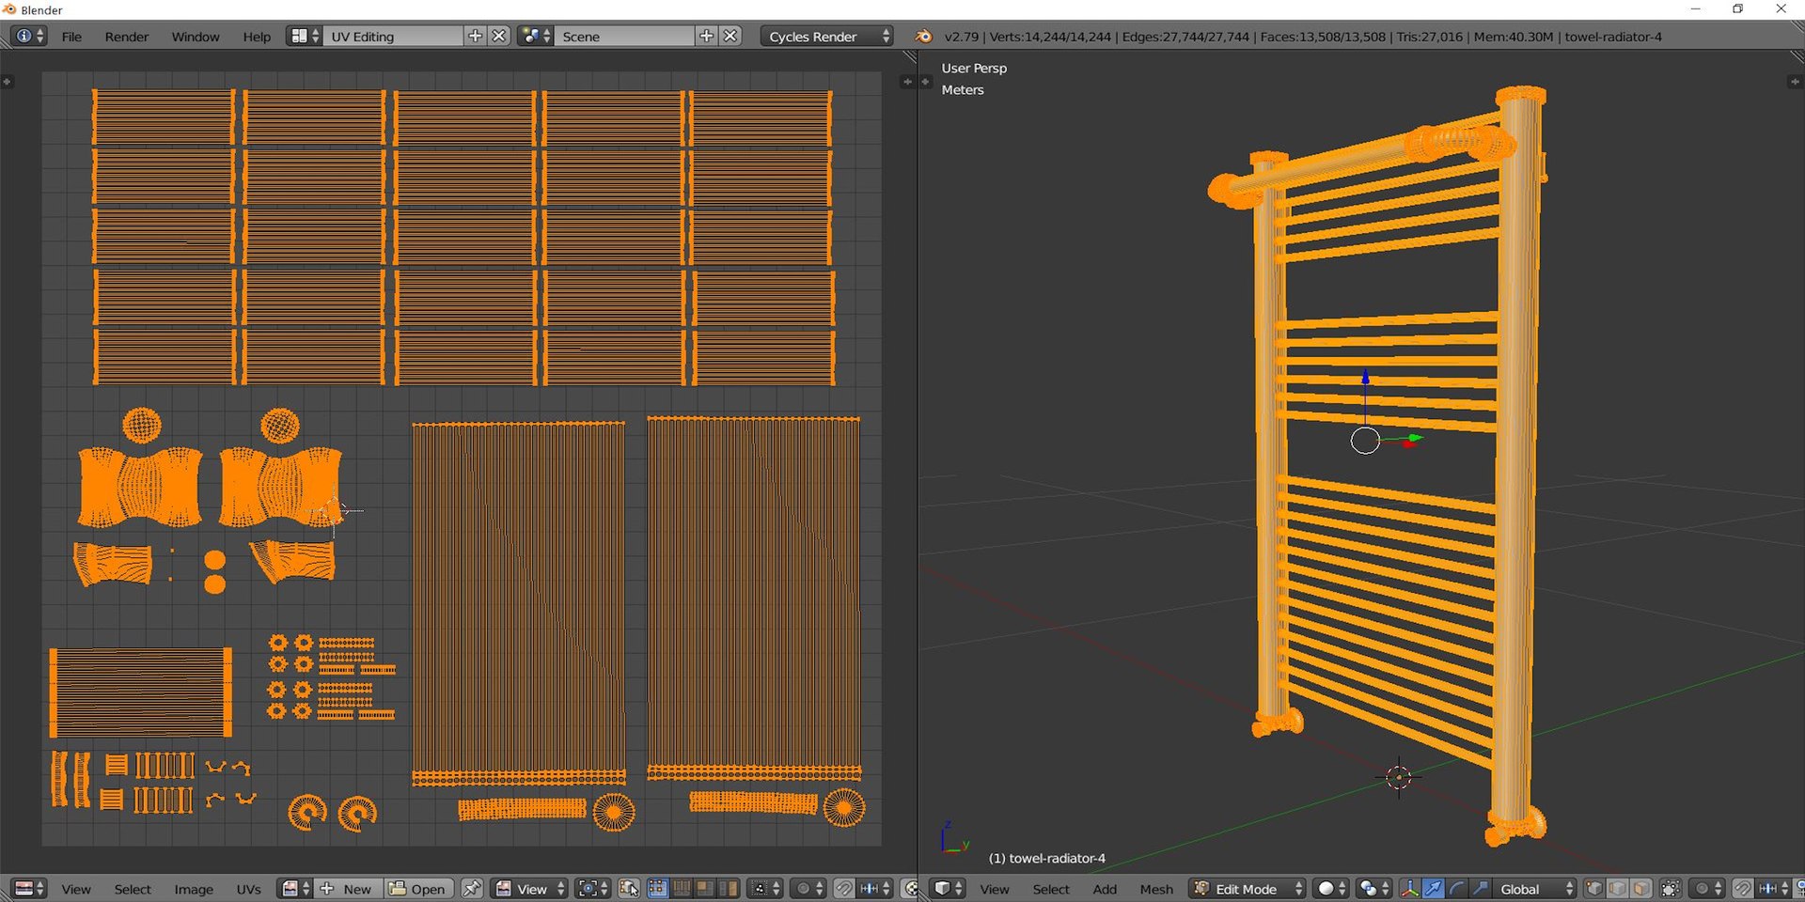Toggle snapping in UV editor
The image size is (1805, 902).
pos(844,889)
